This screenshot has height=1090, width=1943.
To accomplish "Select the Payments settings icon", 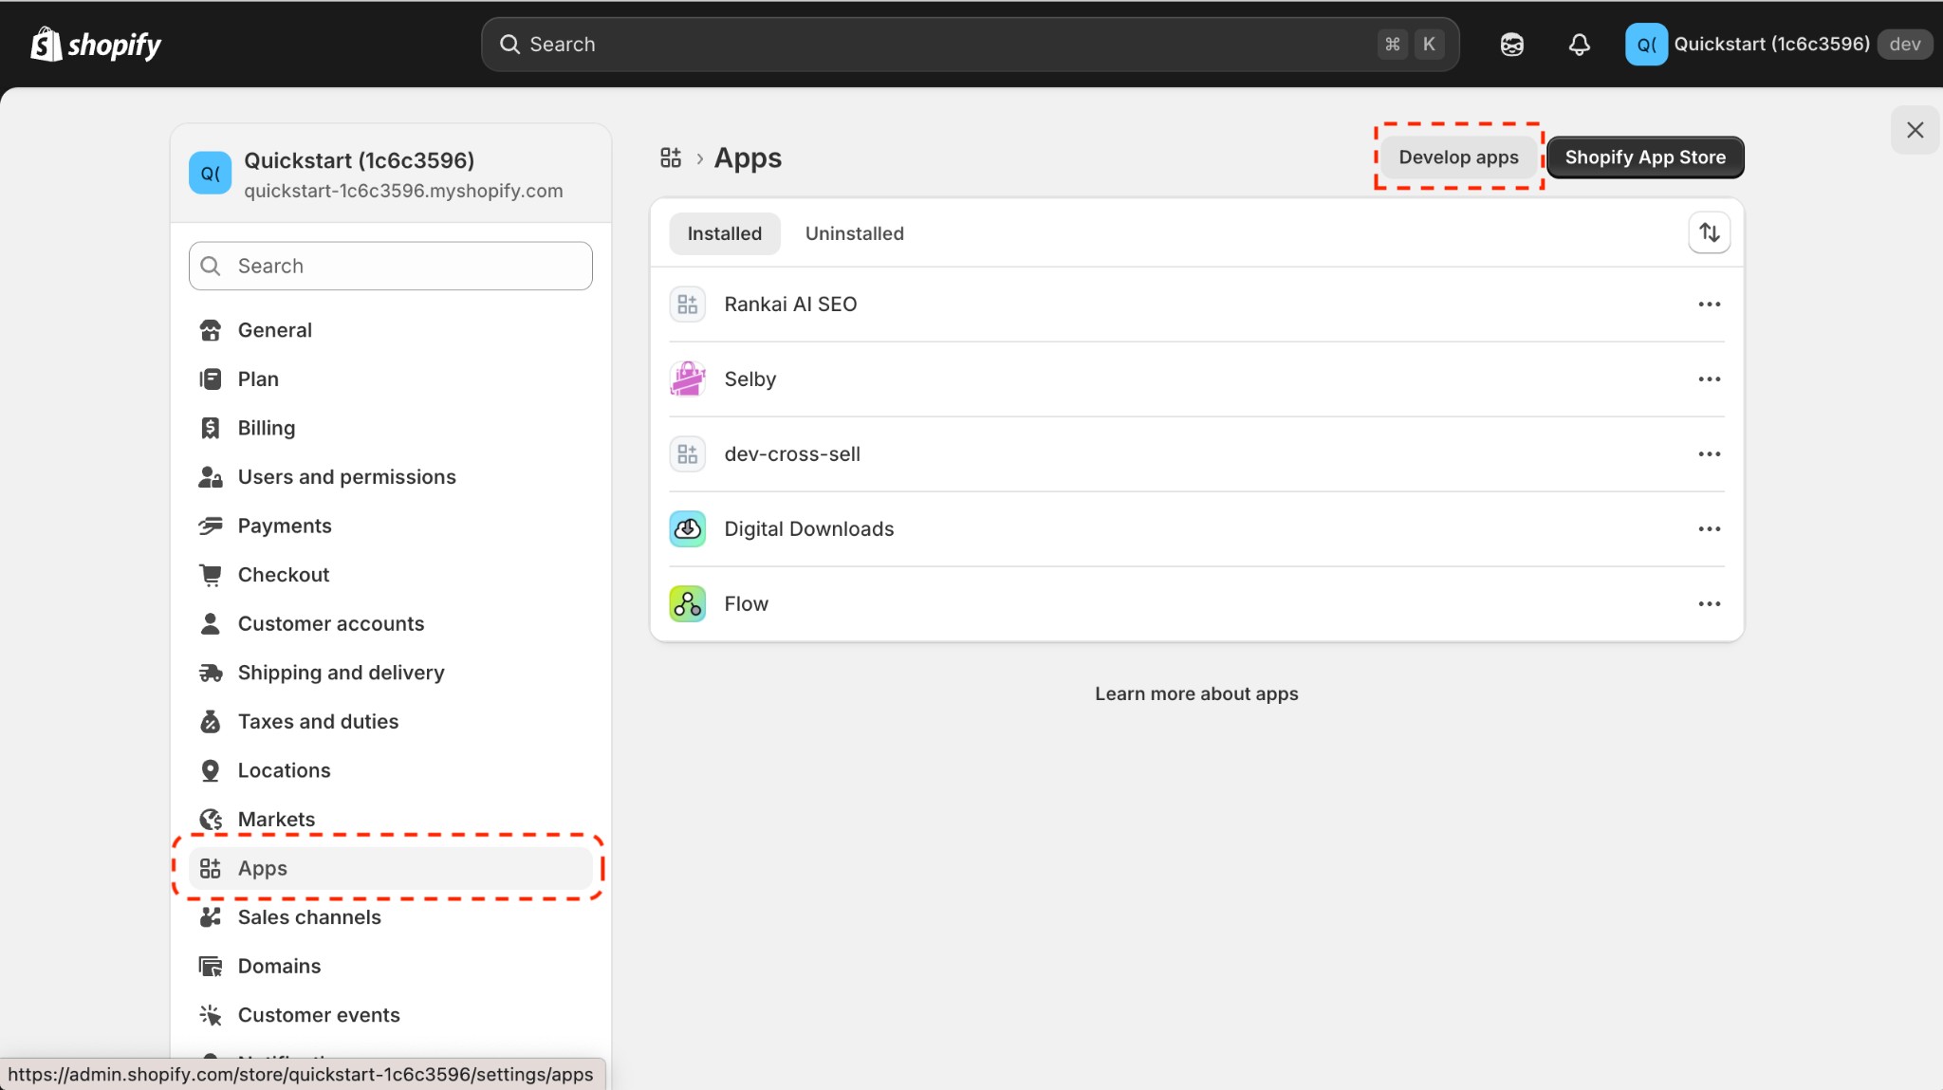I will tap(210, 526).
